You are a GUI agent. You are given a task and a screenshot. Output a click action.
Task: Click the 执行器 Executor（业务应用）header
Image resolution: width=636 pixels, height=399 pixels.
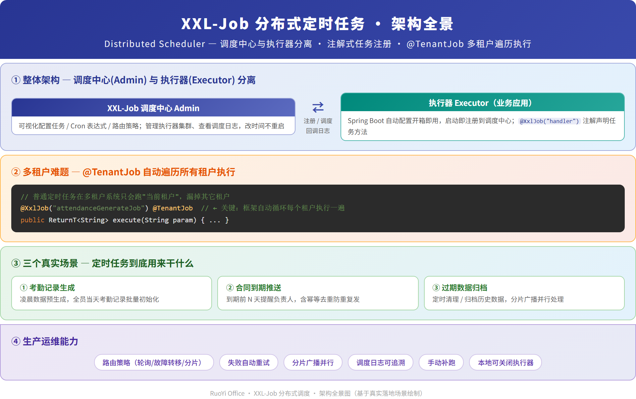pyautogui.click(x=483, y=103)
